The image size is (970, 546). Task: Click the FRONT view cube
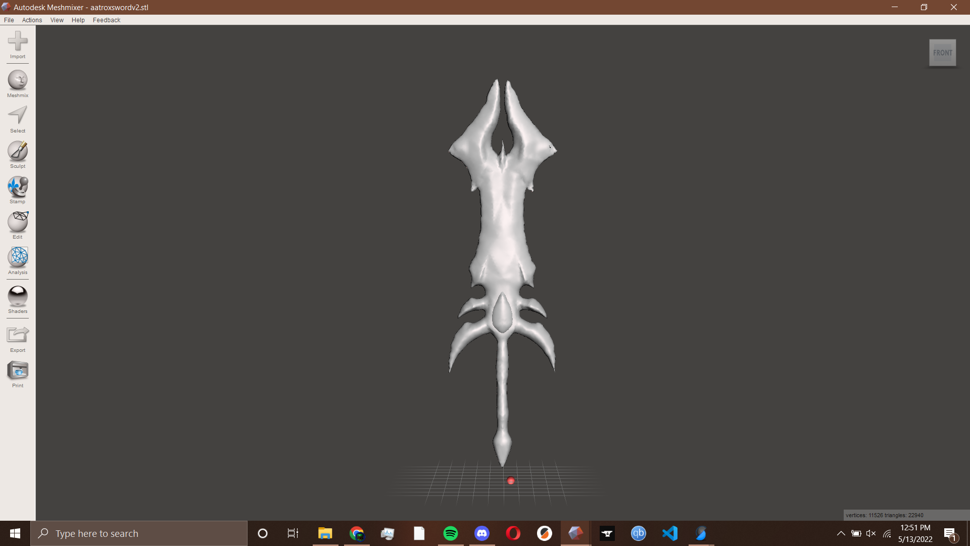pyautogui.click(x=942, y=53)
